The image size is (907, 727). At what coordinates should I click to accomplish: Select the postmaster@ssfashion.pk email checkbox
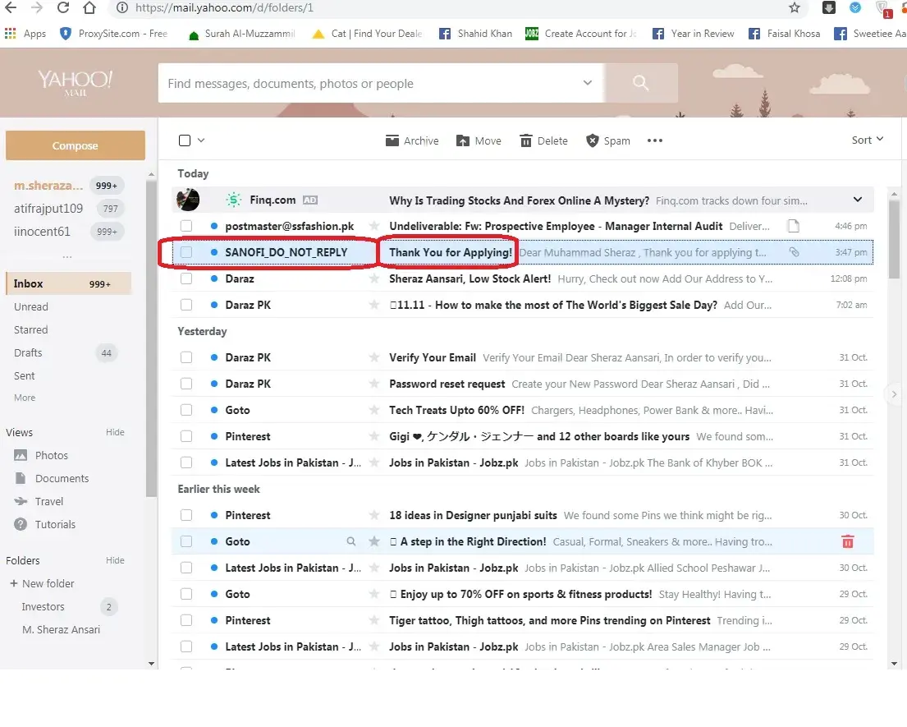tap(186, 226)
